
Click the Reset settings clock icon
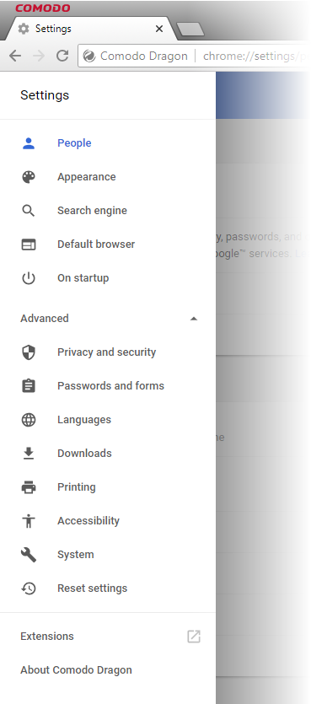tap(29, 588)
